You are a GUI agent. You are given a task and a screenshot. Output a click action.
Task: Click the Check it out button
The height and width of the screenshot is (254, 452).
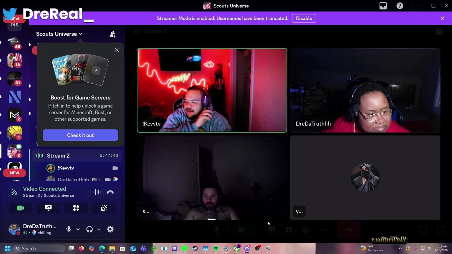tap(81, 135)
